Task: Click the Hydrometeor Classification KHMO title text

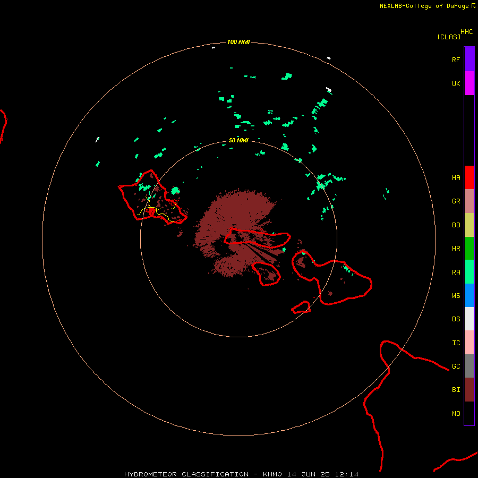Action: pos(241,474)
